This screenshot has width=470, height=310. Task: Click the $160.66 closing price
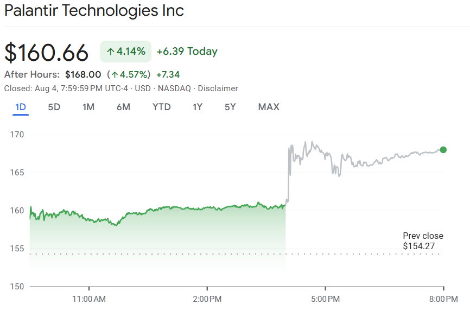click(47, 53)
